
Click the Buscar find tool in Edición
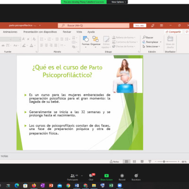(148, 37)
